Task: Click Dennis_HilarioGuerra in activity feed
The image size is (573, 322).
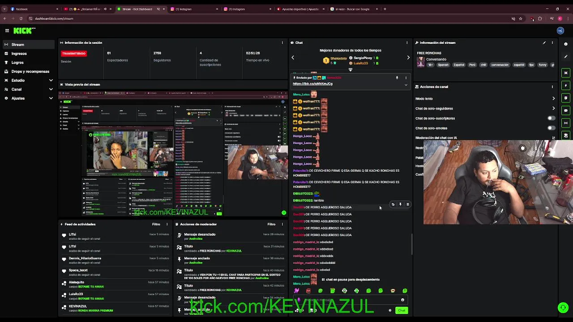Action: [x=85, y=258]
